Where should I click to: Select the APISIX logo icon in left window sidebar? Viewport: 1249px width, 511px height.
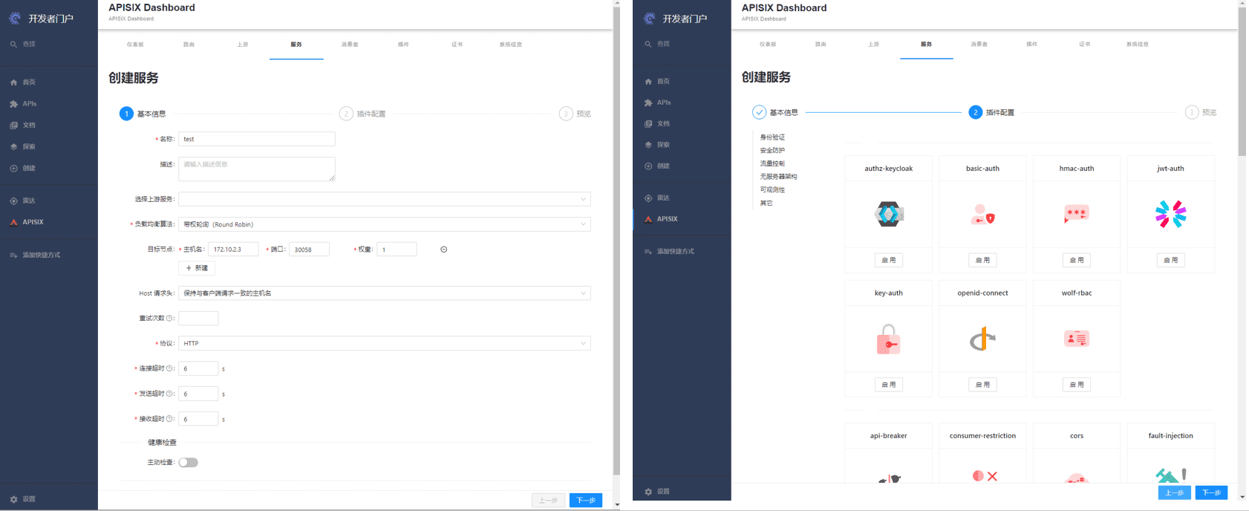pos(13,222)
